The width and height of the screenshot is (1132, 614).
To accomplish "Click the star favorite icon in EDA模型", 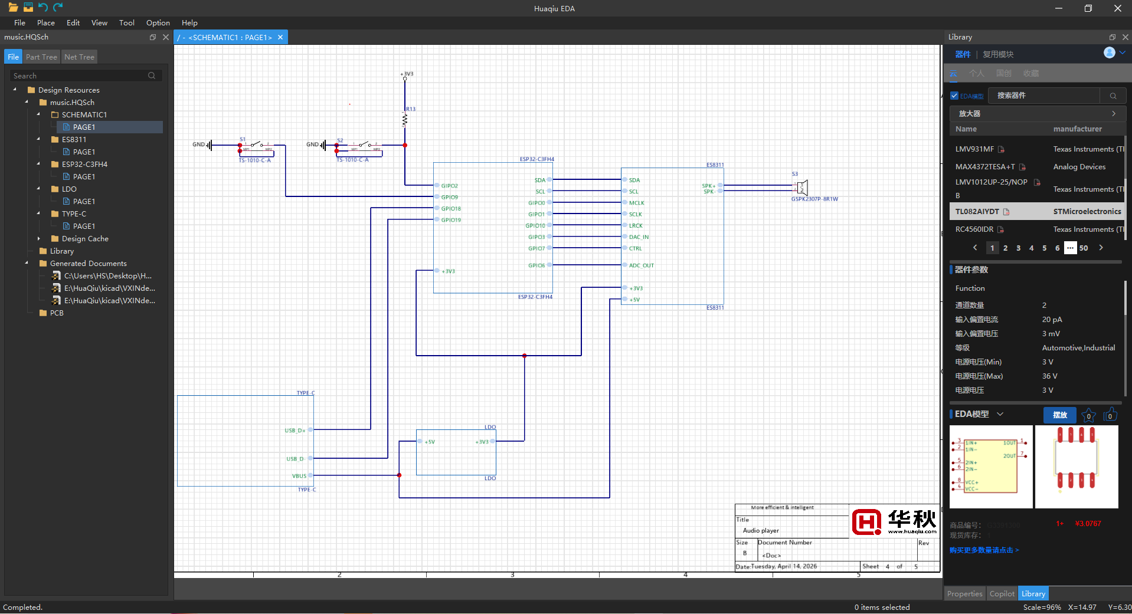I will coord(1089,415).
